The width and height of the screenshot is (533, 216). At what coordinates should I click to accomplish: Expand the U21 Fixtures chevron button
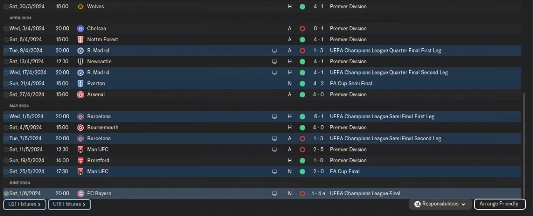[x=25, y=204]
